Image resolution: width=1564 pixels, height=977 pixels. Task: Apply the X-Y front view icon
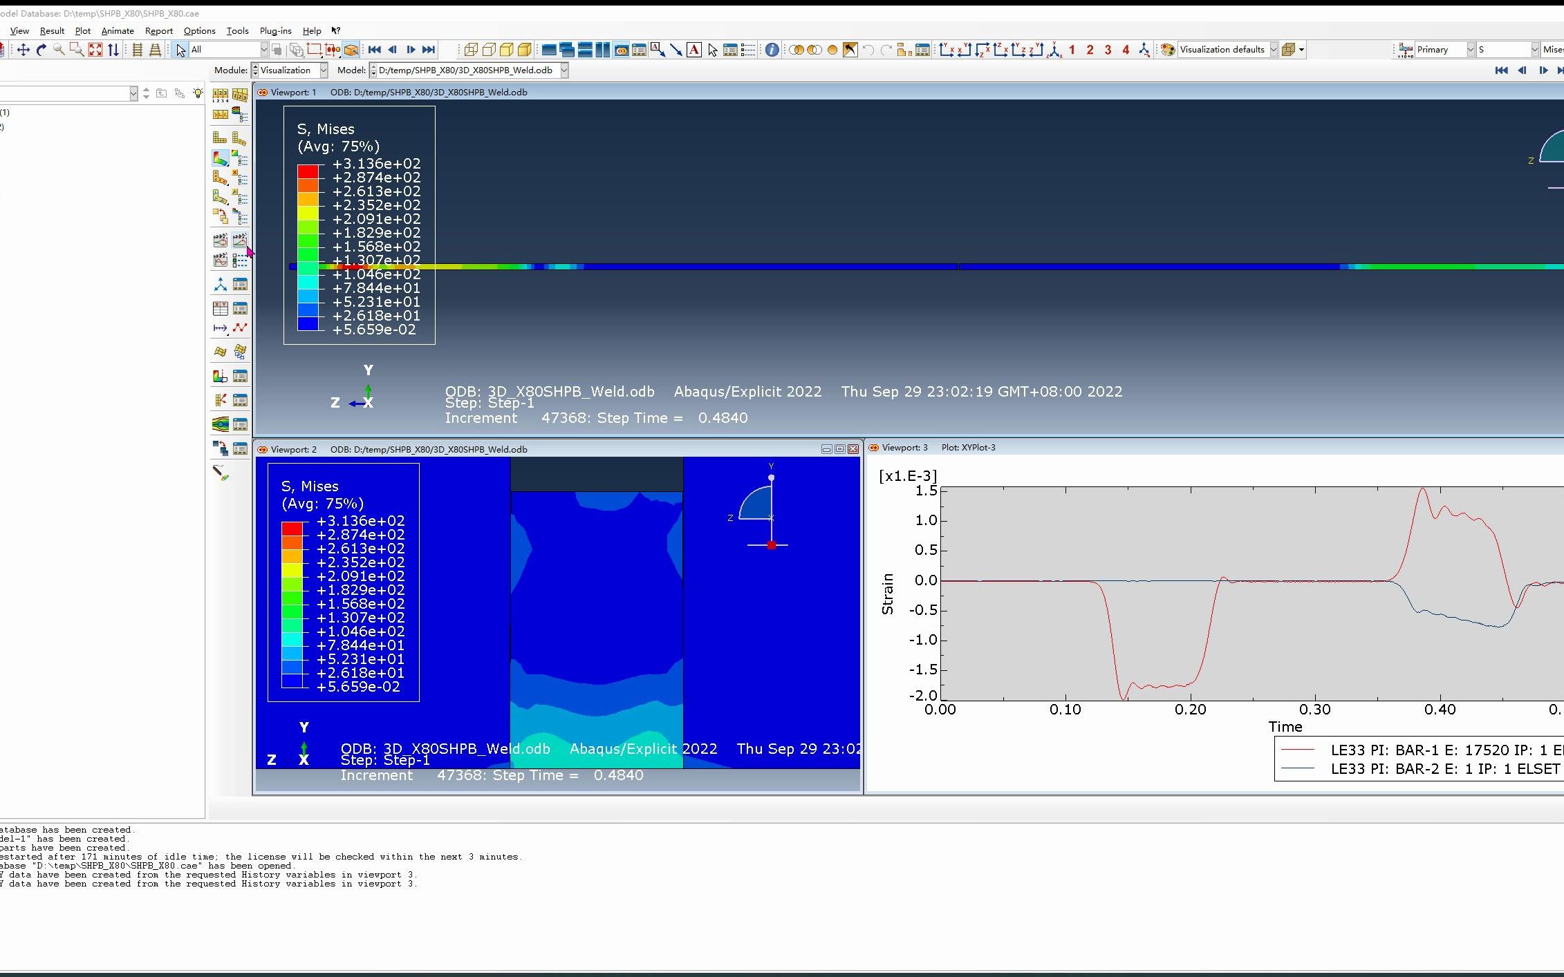(947, 50)
